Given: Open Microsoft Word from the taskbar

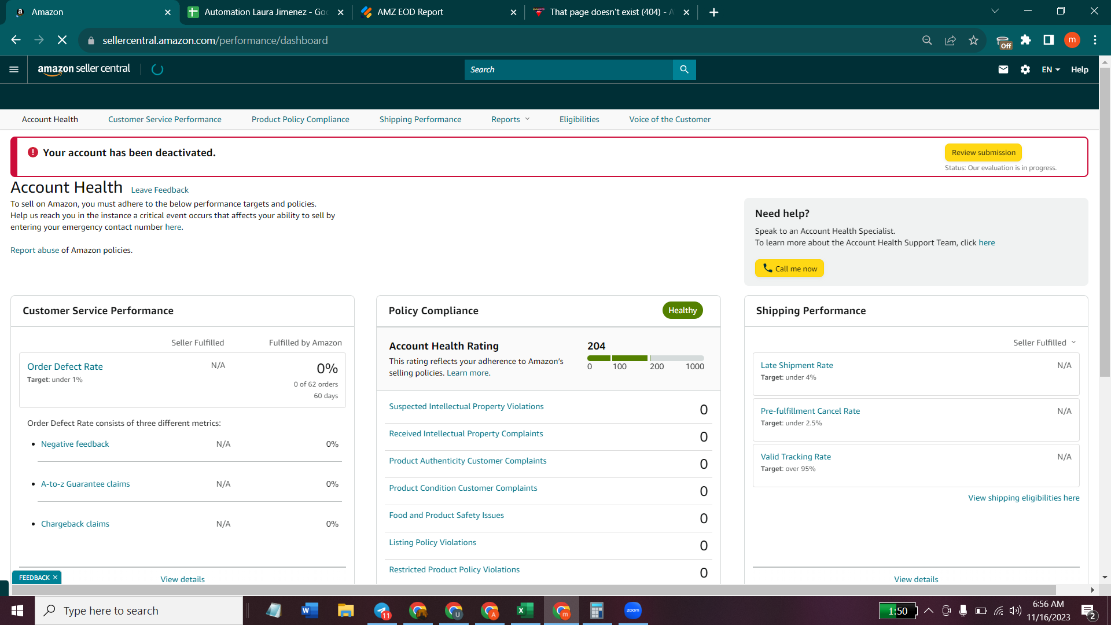Looking at the screenshot, I should pyautogui.click(x=310, y=611).
